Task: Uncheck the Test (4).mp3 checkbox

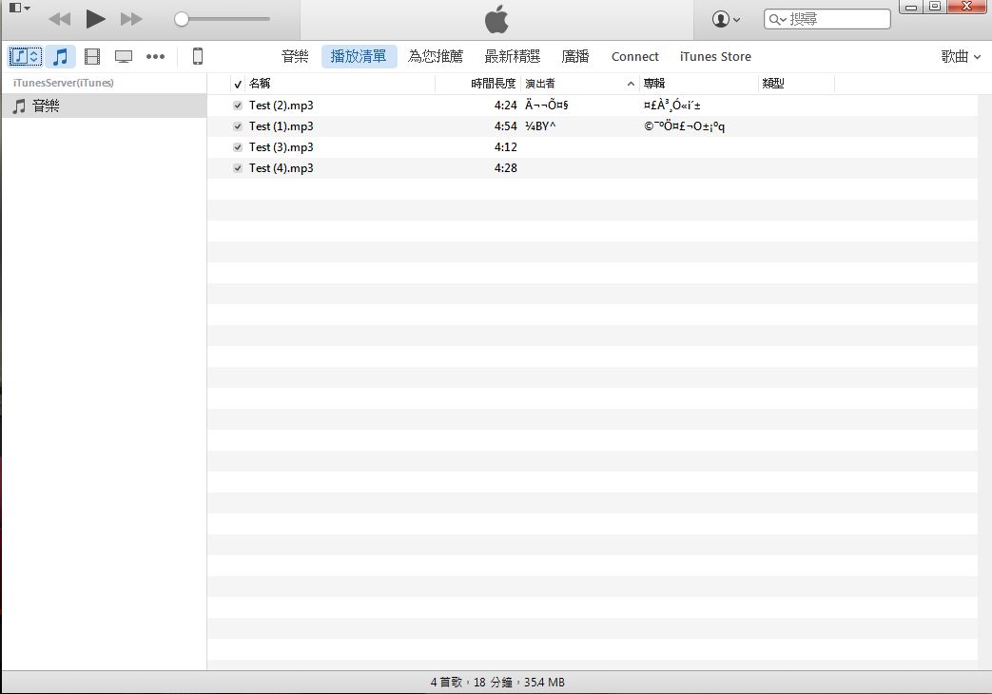Action: [238, 168]
